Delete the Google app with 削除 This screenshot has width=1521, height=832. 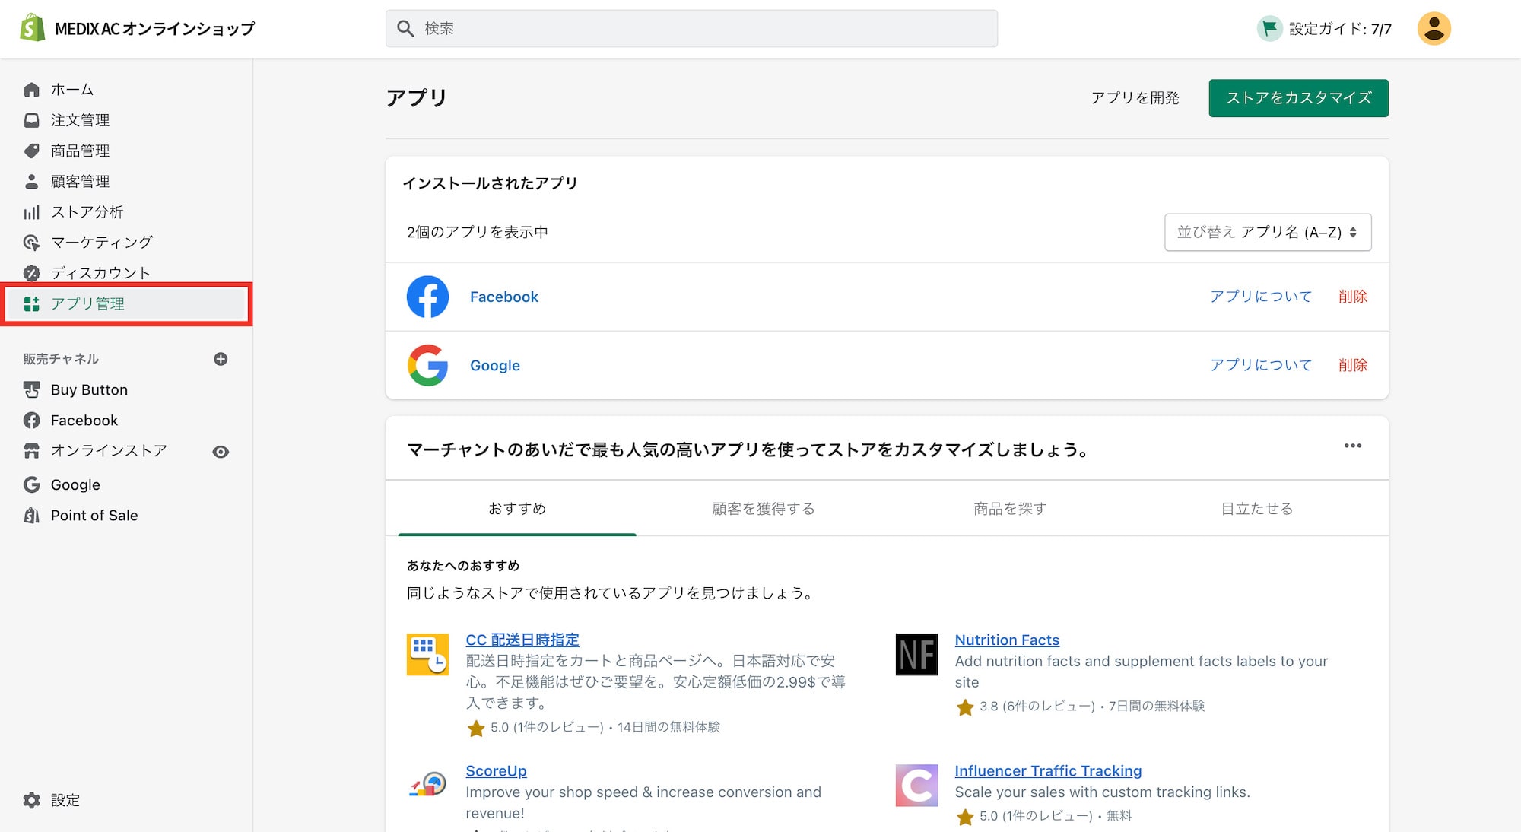tap(1353, 365)
